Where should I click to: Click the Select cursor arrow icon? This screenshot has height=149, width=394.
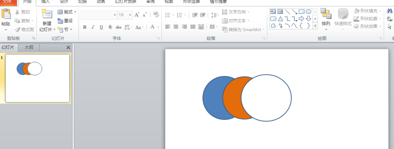point(390,26)
